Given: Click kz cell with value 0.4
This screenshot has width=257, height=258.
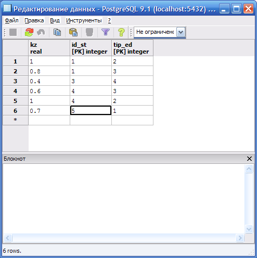Looking at the screenshot, I should 49,81.
